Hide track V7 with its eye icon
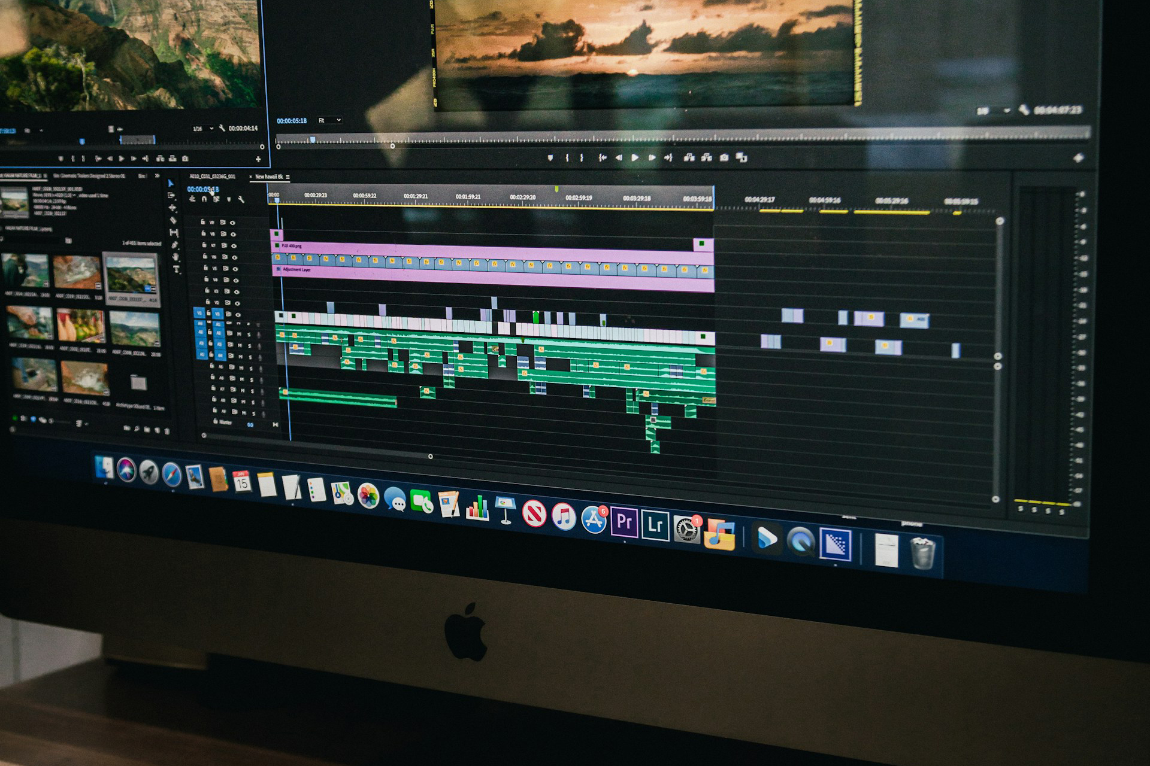Image resolution: width=1150 pixels, height=766 pixels. (234, 245)
